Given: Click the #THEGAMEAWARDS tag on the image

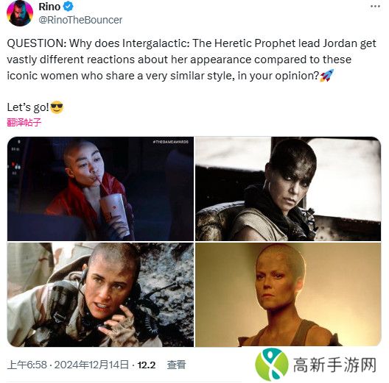Looking at the screenshot, I should click(x=171, y=142).
